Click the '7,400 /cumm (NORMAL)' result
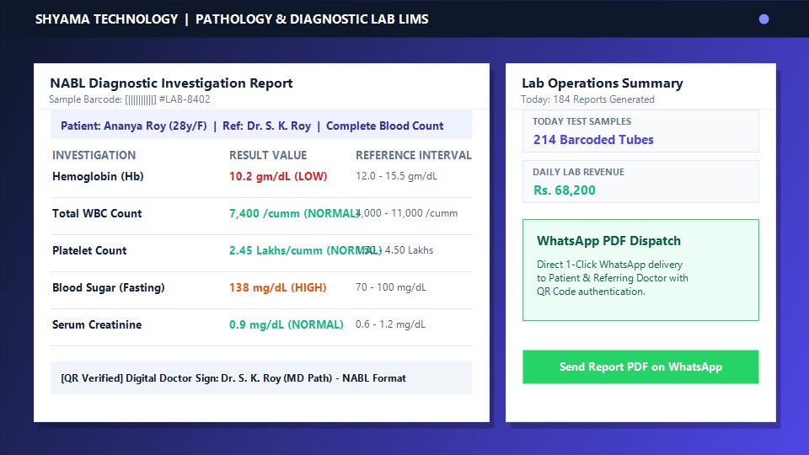The height and width of the screenshot is (455, 809). [294, 213]
